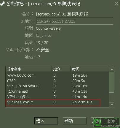Select player VIP-_ChUyIuWaI12 row
Viewport: 120px width, 128px height.
[57, 86]
